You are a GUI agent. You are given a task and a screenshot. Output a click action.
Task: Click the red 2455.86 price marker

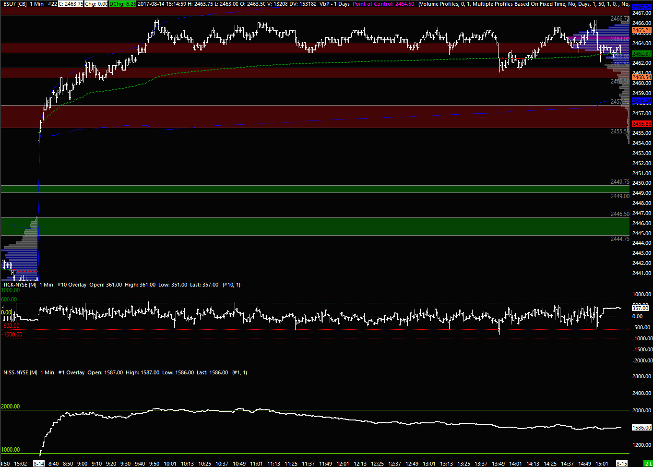click(642, 124)
